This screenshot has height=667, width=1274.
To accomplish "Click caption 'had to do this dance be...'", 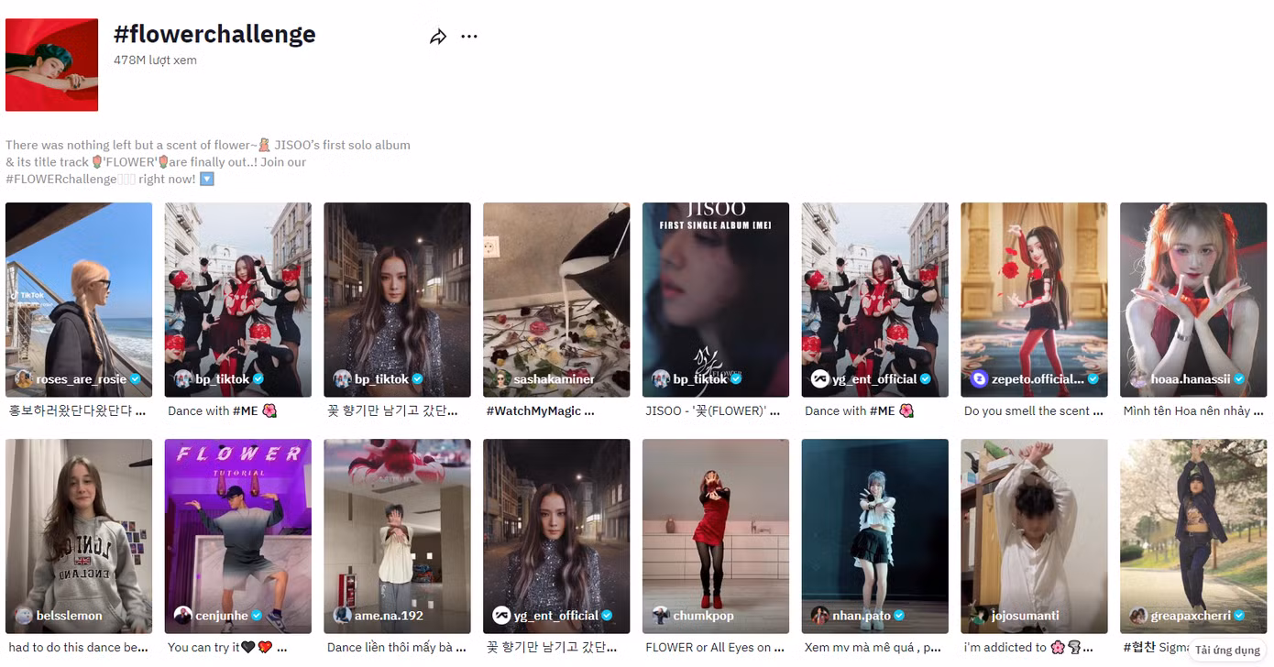I will pyautogui.click(x=78, y=648).
